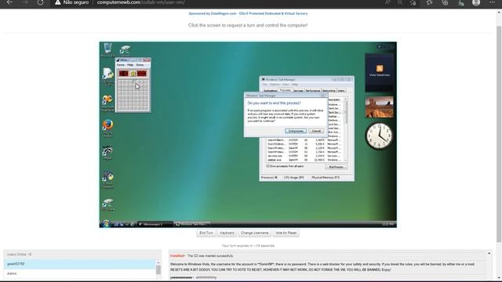Click the Minesweeper smiley face reset button
This screenshot has width=502, height=282.
click(x=133, y=74)
